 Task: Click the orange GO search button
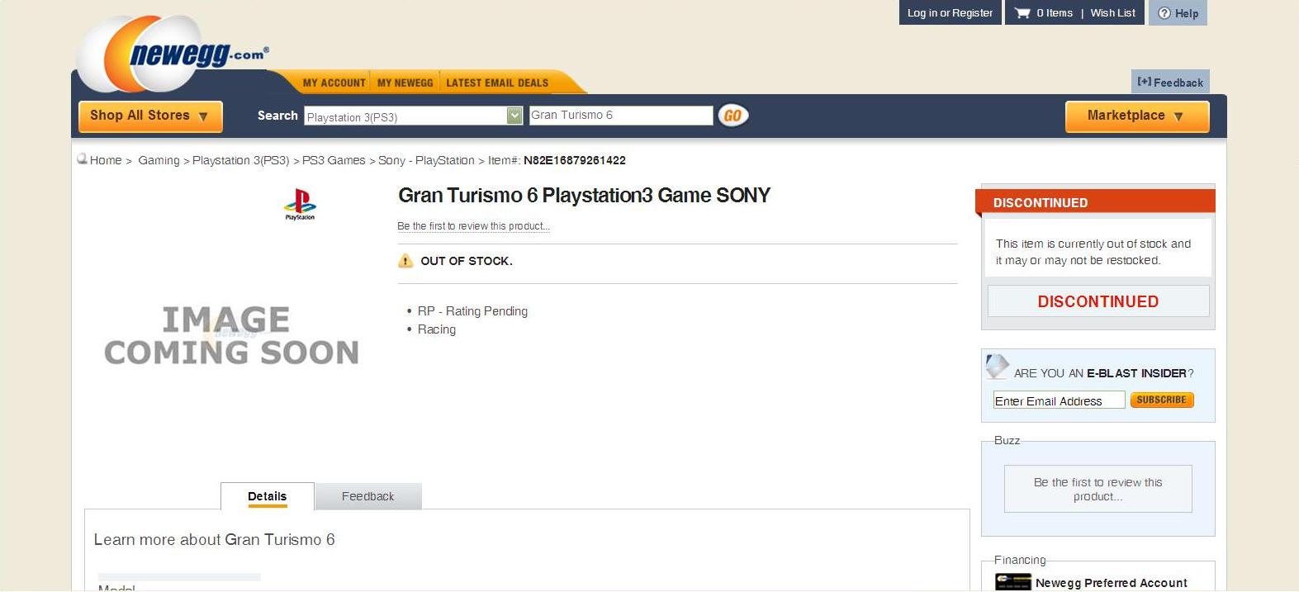click(732, 116)
